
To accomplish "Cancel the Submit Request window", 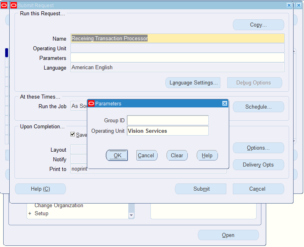I will click(x=259, y=189).
